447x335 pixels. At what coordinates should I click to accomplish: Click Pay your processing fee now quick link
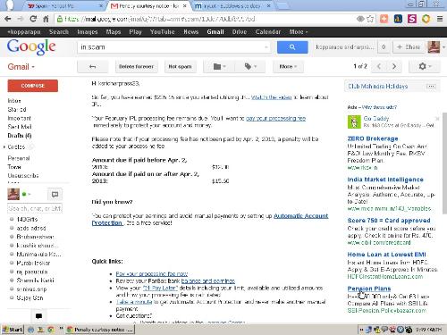(x=152, y=273)
